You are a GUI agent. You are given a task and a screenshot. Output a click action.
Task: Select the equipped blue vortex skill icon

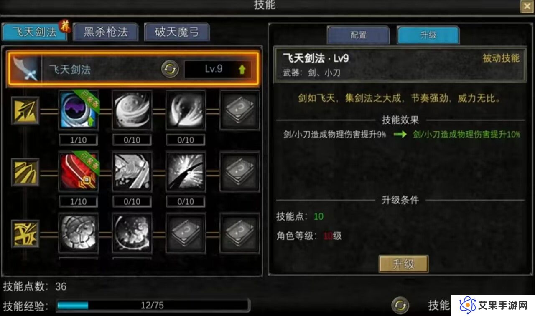(x=78, y=110)
